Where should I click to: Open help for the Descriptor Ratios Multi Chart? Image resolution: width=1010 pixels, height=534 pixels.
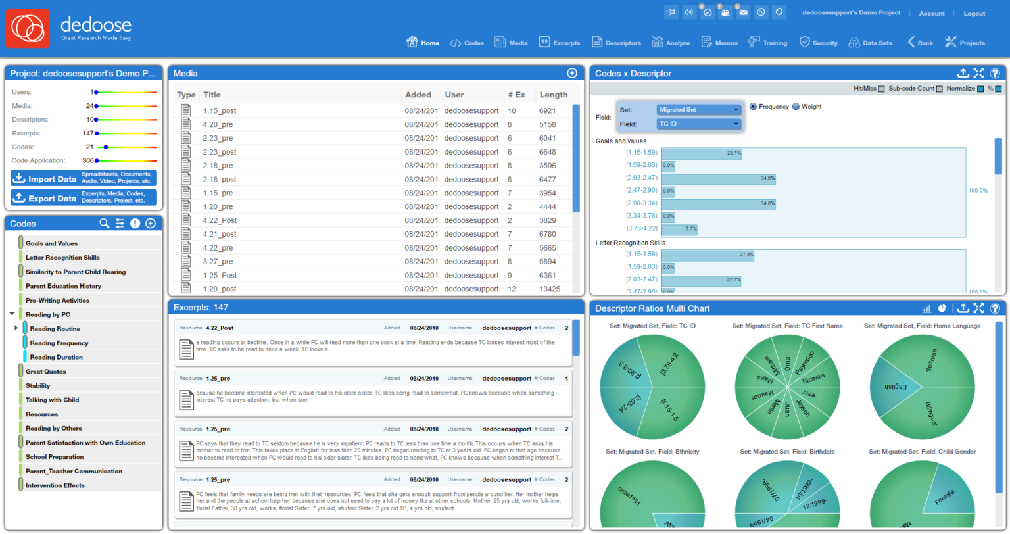pyautogui.click(x=995, y=308)
